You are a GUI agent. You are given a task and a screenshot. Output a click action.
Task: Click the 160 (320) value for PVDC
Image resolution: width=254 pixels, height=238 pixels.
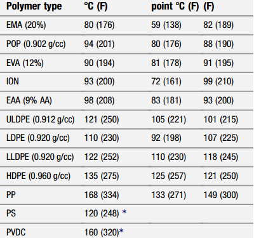click(x=102, y=232)
